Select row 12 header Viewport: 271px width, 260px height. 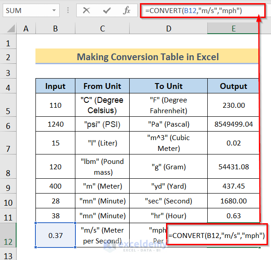coord(8,235)
